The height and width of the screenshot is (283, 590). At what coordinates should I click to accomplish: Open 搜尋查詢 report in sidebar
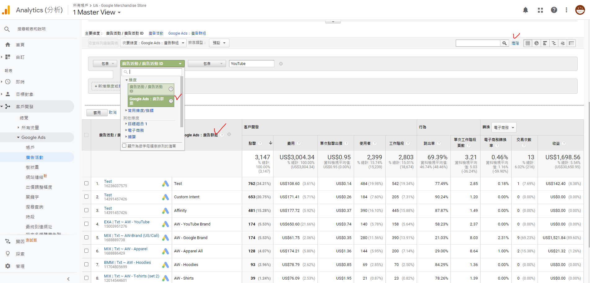pyautogui.click(x=34, y=207)
